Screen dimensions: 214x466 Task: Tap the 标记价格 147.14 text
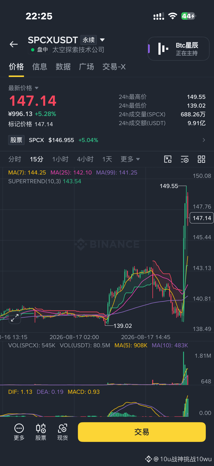pos(30,124)
